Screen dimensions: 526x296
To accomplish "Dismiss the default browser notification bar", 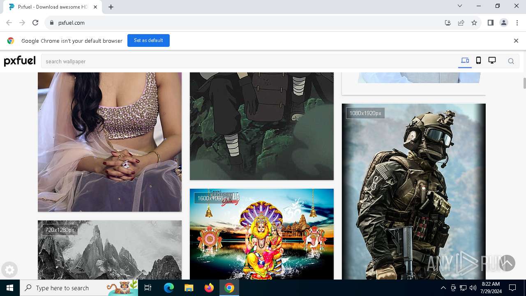I will pos(516,41).
